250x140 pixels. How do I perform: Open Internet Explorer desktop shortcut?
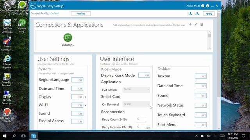pyautogui.click(x=7, y=62)
